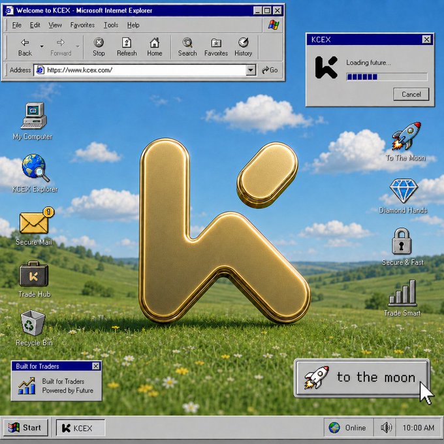Click the Windows flag logo in the IE toolbar

[x=274, y=25]
